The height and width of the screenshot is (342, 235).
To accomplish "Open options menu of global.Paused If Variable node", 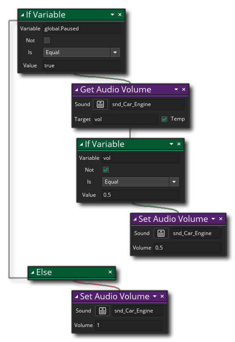I will 113,15.
